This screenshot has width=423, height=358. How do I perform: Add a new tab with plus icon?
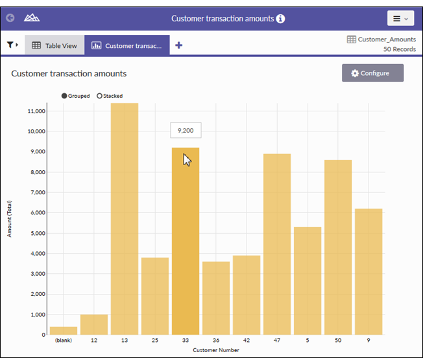(179, 45)
